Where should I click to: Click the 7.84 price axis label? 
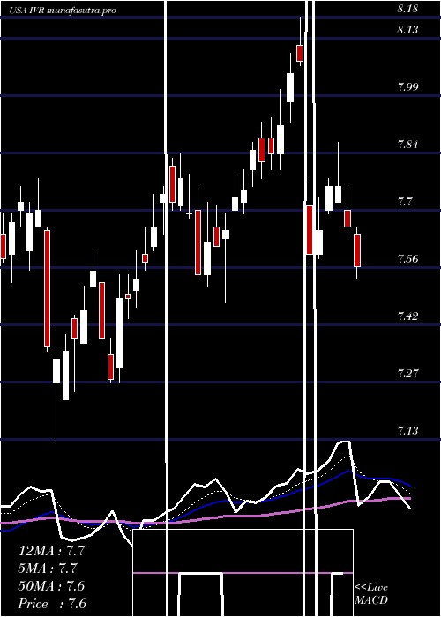407,145
